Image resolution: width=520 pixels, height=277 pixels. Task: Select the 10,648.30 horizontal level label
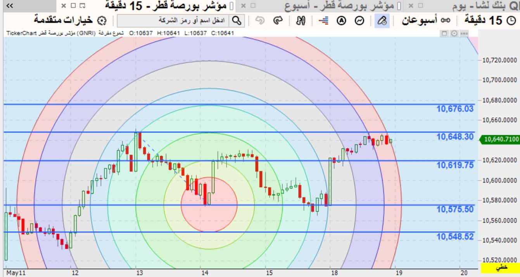pos(455,137)
